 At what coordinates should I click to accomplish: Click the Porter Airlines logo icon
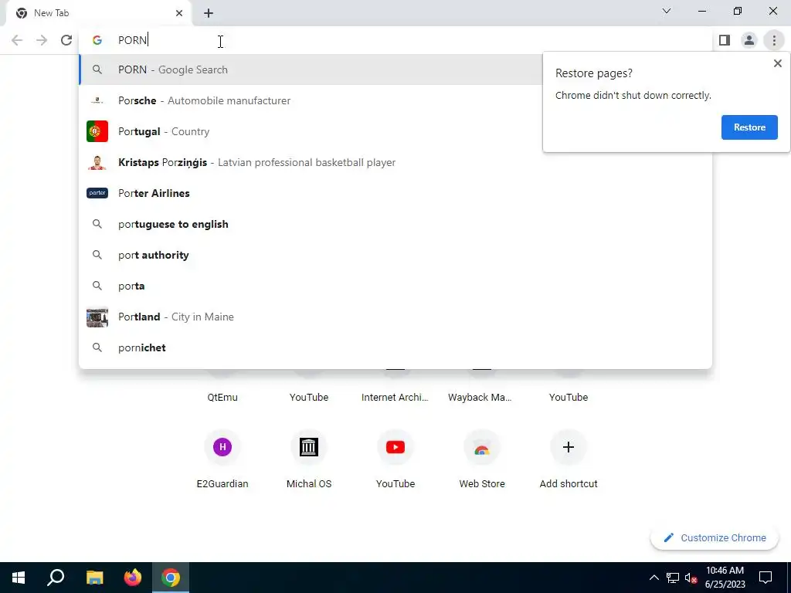pos(97,193)
